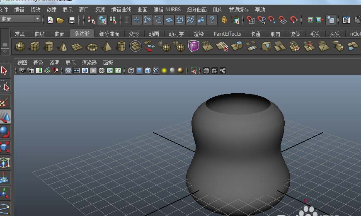Screen dimensions: 361x216
Task: Select the Scale tool in the toolbox
Action: click(x=5, y=147)
